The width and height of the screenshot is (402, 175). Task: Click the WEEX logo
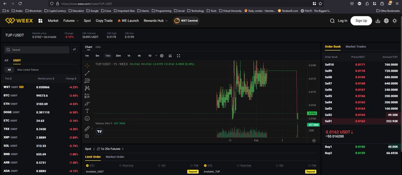(x=19, y=21)
